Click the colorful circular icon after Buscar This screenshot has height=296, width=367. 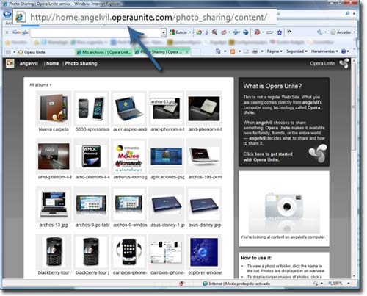click(199, 32)
